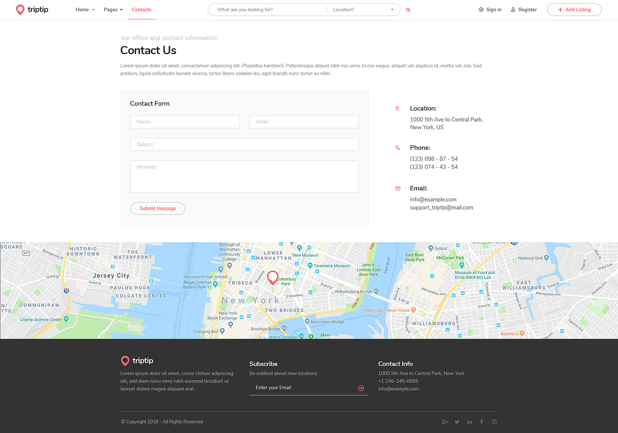Expand the Pages navigation dropdown
This screenshot has height=433, width=618.
(112, 9)
